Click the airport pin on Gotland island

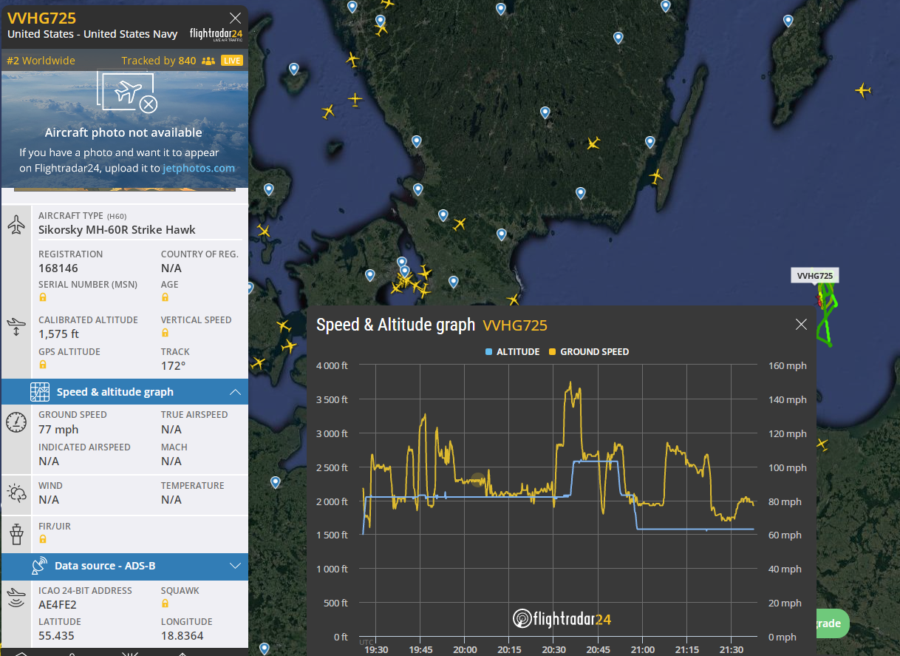788,21
